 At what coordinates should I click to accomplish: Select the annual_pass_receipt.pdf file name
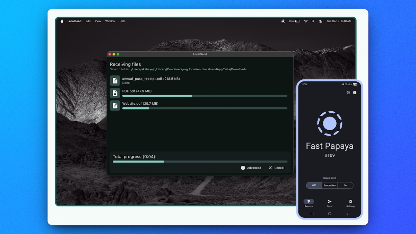(151, 79)
